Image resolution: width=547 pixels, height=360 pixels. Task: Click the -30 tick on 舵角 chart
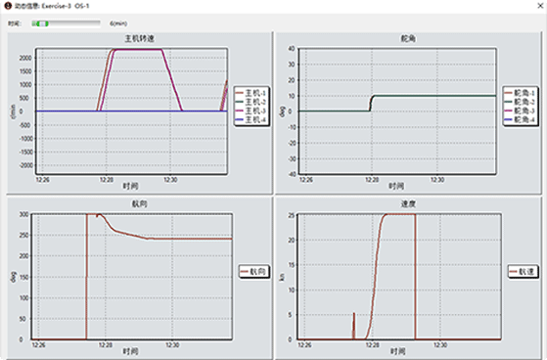click(x=291, y=158)
